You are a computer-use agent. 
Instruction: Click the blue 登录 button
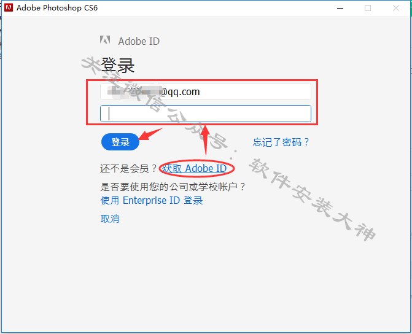[120, 142]
